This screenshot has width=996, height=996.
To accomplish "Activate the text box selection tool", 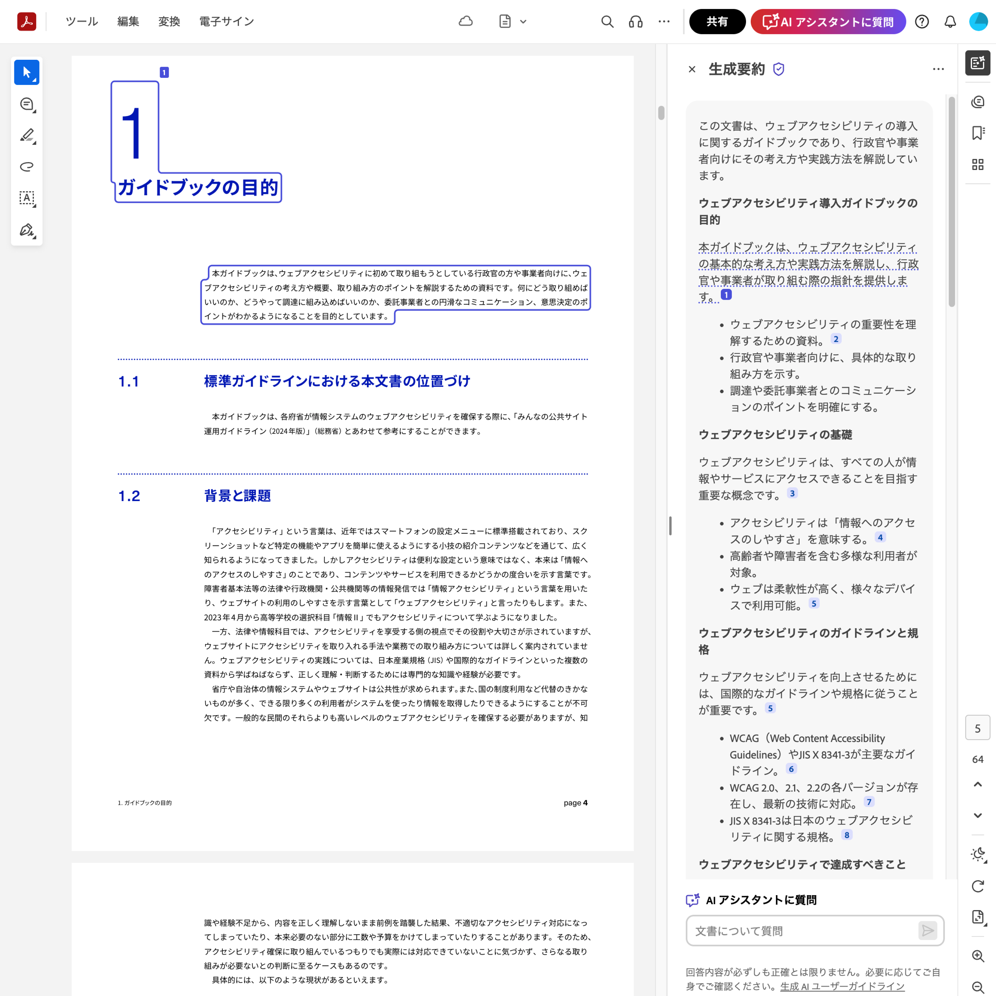I will pyautogui.click(x=26, y=198).
